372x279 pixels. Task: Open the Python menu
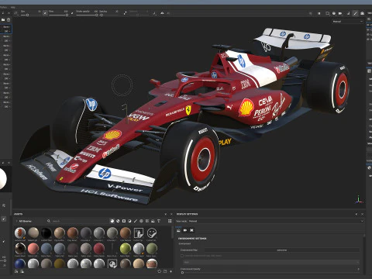tap(3, 7)
